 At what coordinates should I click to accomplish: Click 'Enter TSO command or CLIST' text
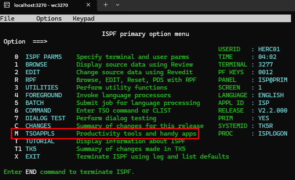124,111
